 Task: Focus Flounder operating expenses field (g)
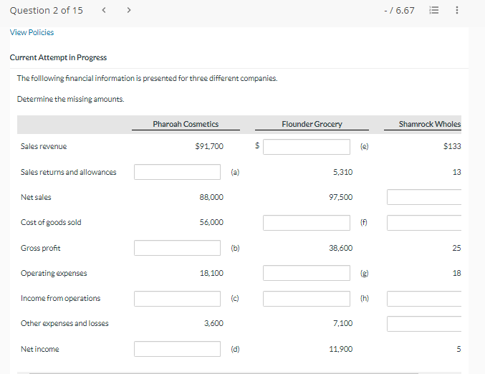coord(306,273)
